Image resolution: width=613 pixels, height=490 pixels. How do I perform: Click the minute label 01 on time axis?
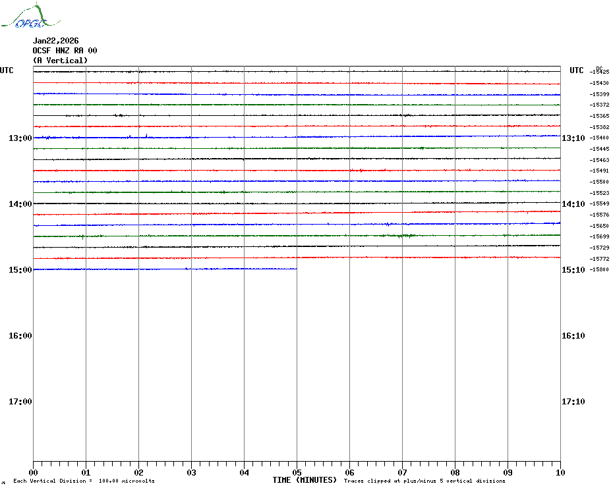[86, 473]
